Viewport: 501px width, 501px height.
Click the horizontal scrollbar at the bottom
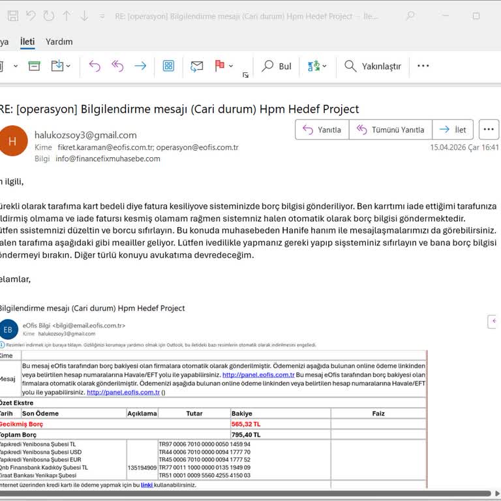248,493
